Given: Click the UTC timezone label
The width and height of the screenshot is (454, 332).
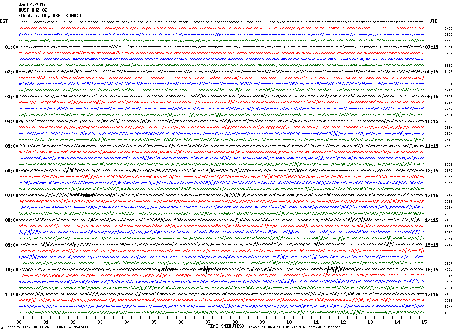Looking at the screenshot, I should pos(433,21).
